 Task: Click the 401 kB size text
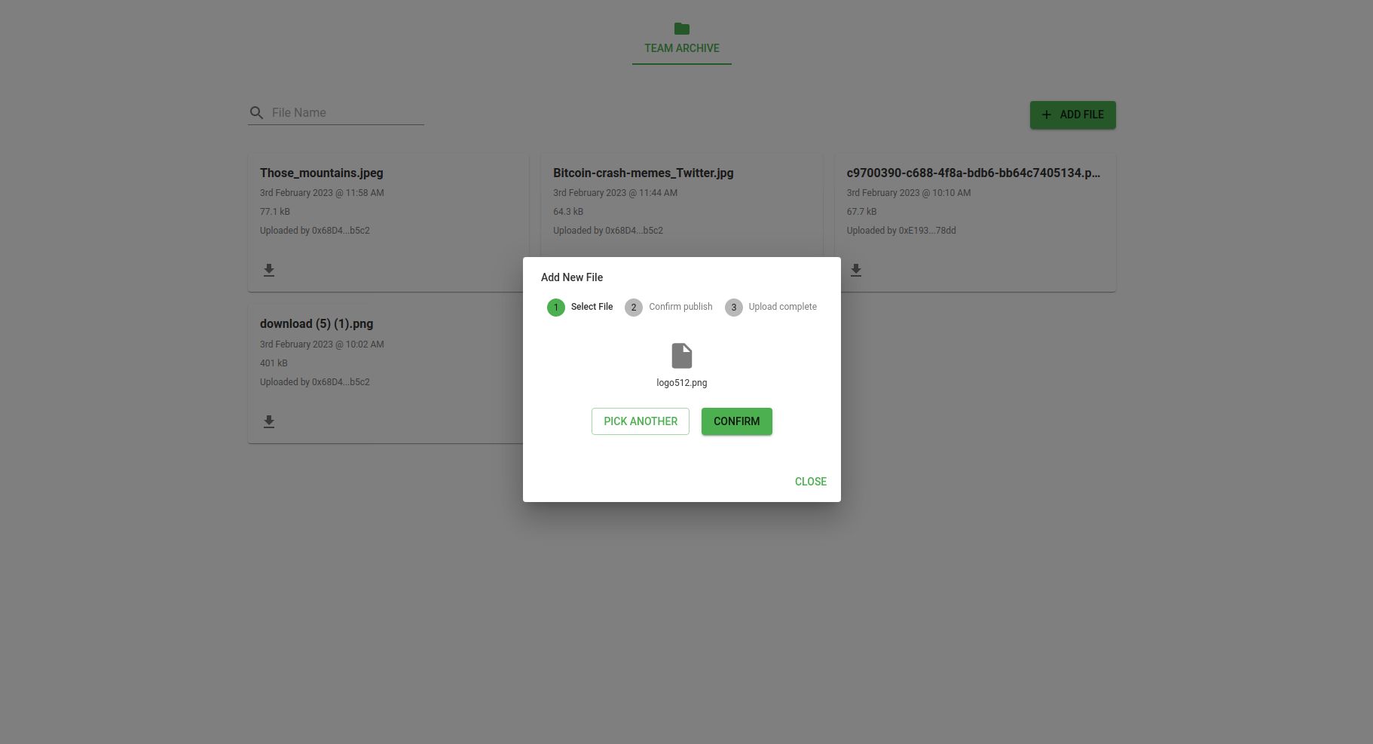click(x=274, y=363)
